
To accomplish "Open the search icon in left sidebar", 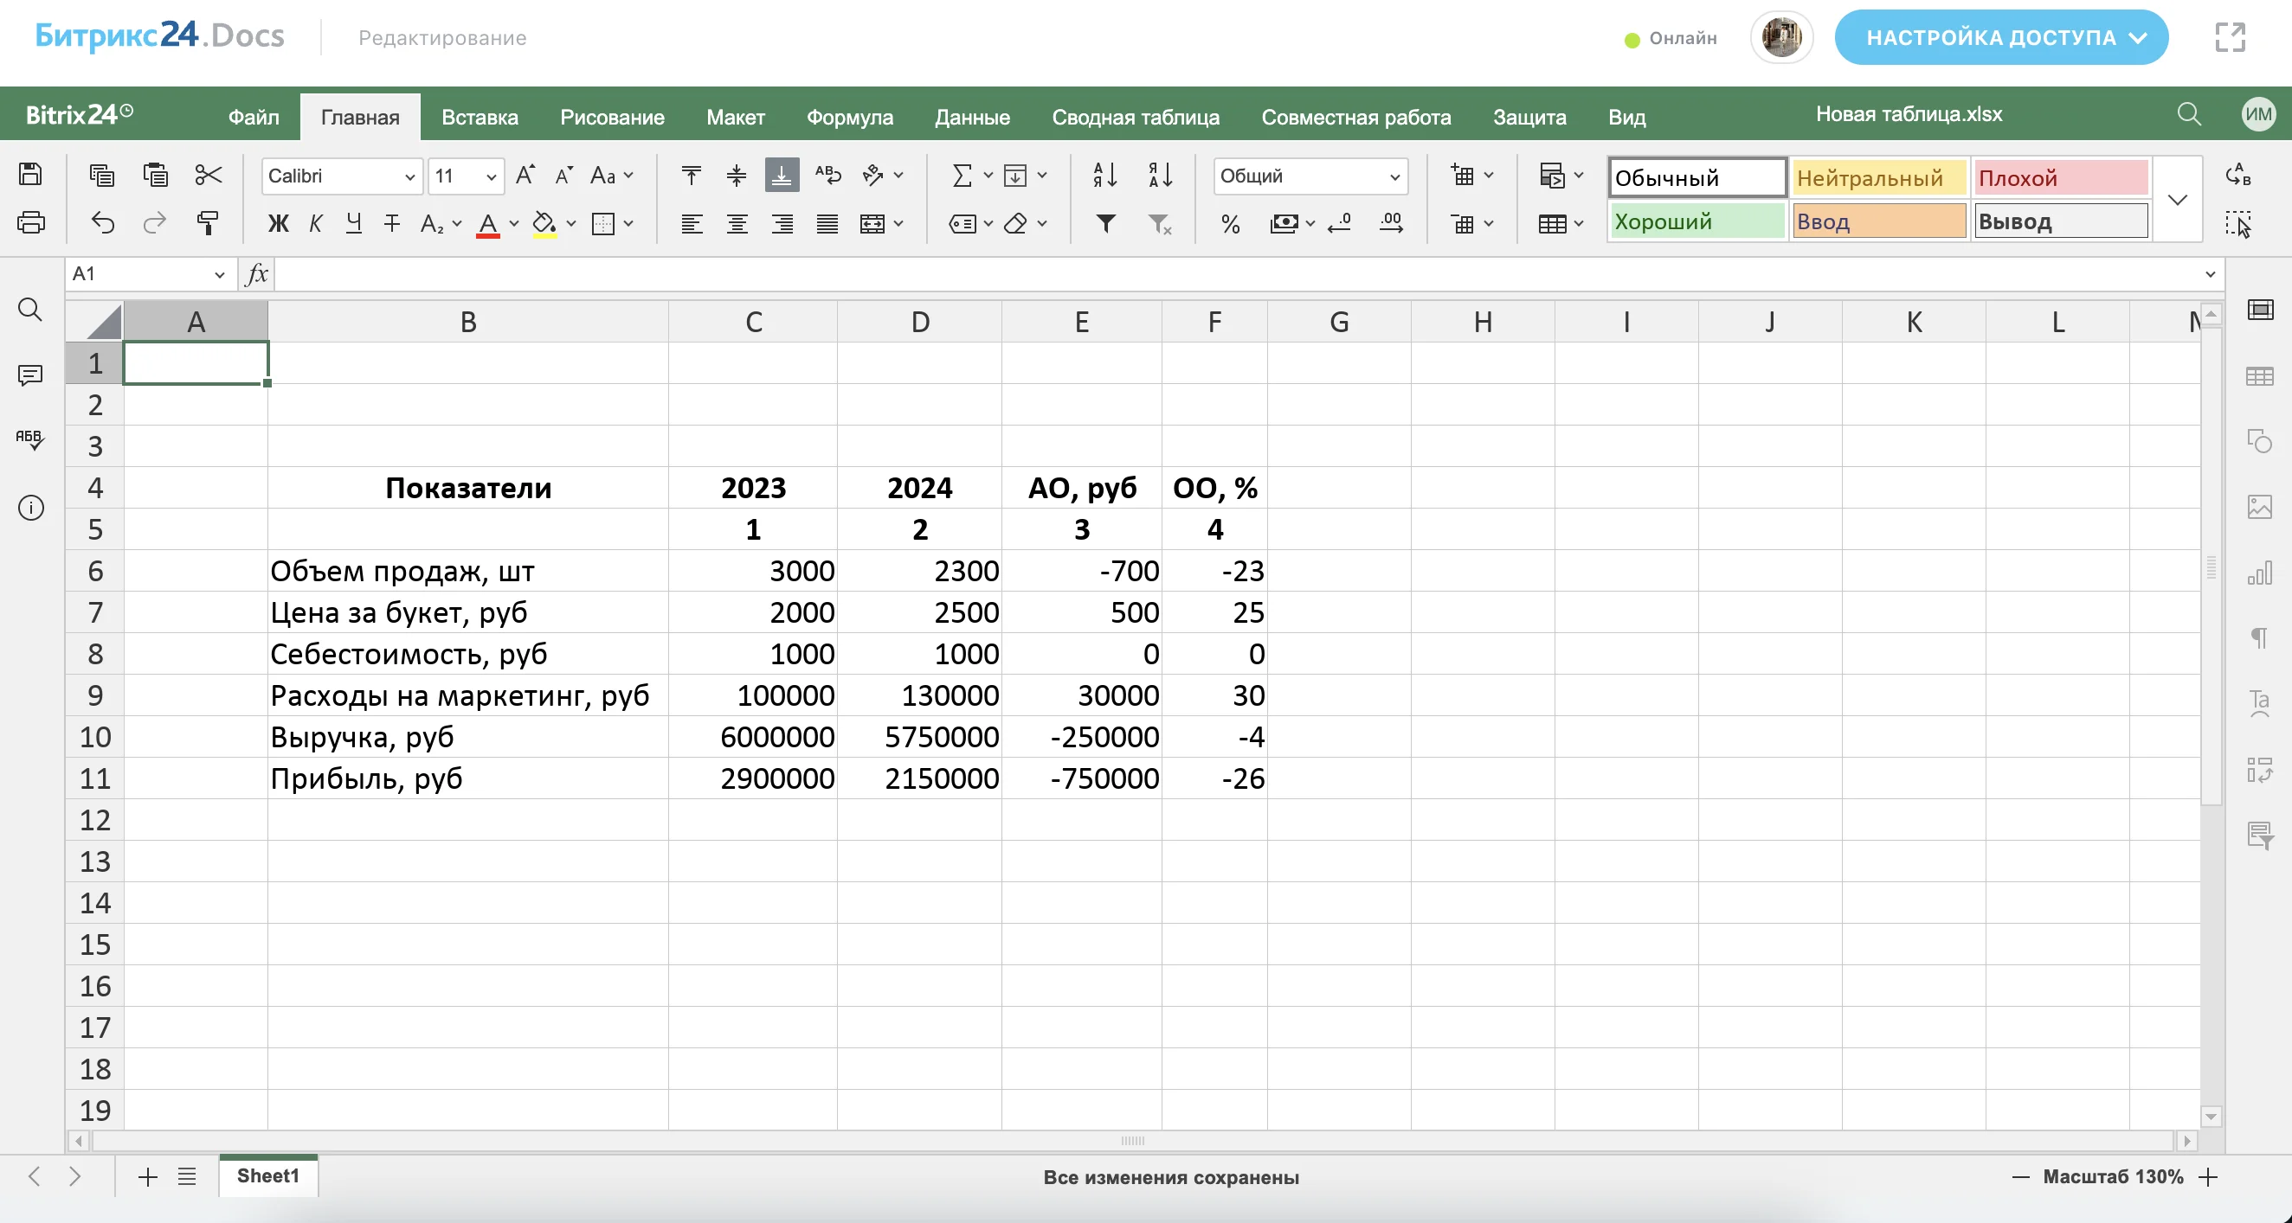I will click(30, 310).
